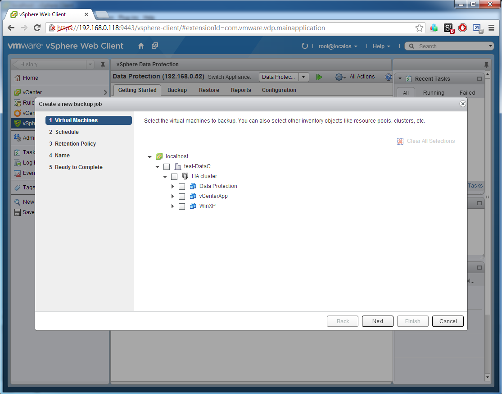Expand the vCenterApp tree node
Screen dimensions: 502x394
point(172,196)
